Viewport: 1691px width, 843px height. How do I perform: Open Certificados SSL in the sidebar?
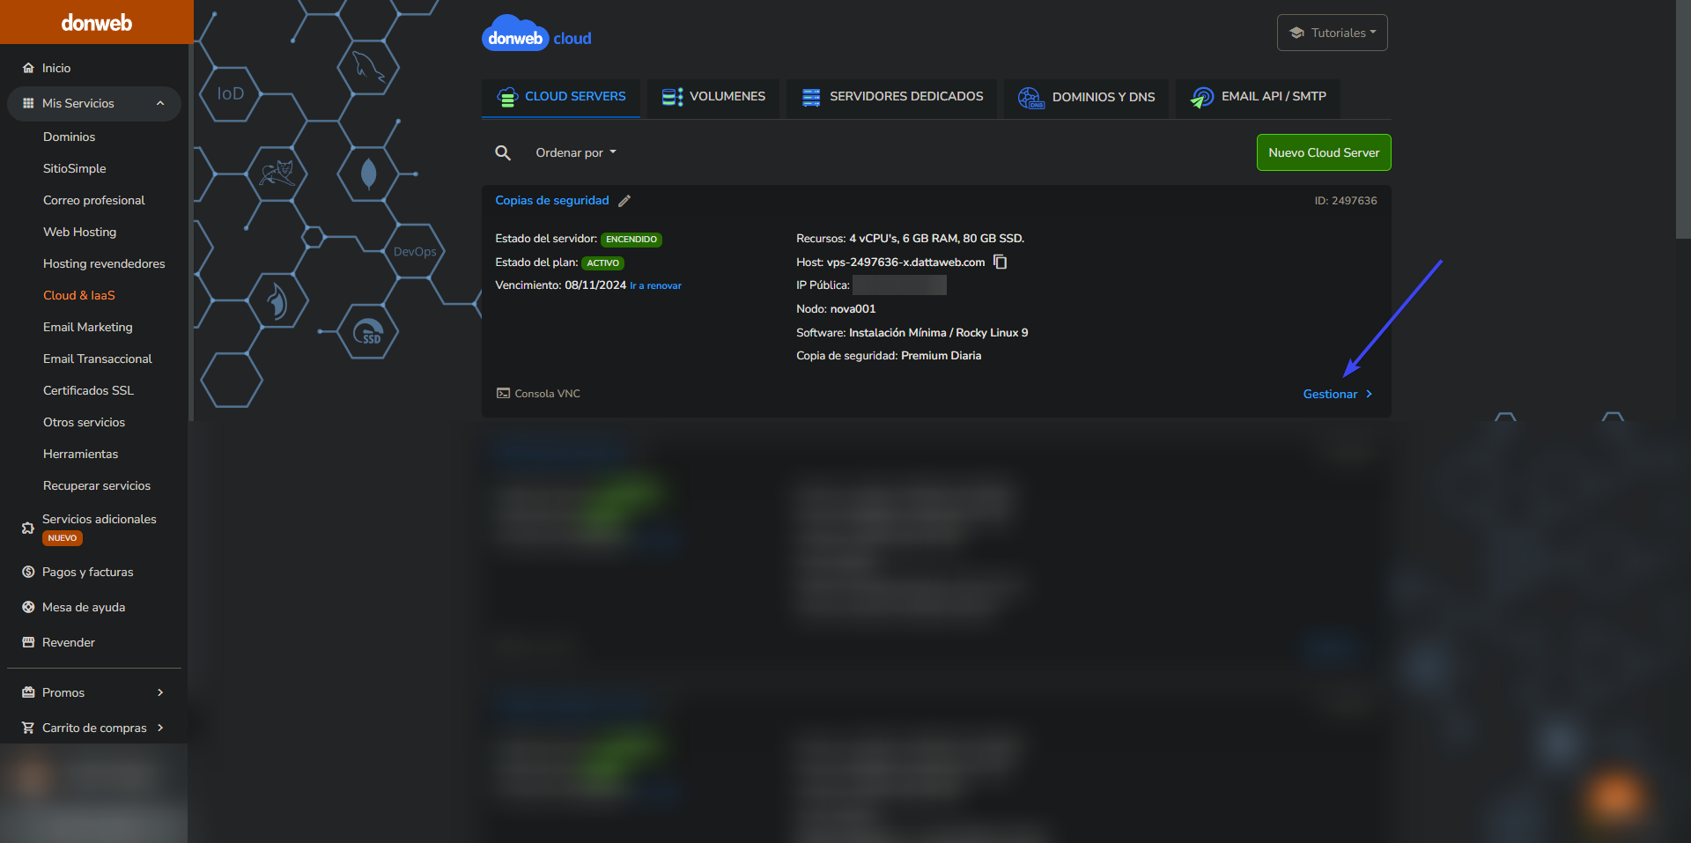[88, 390]
